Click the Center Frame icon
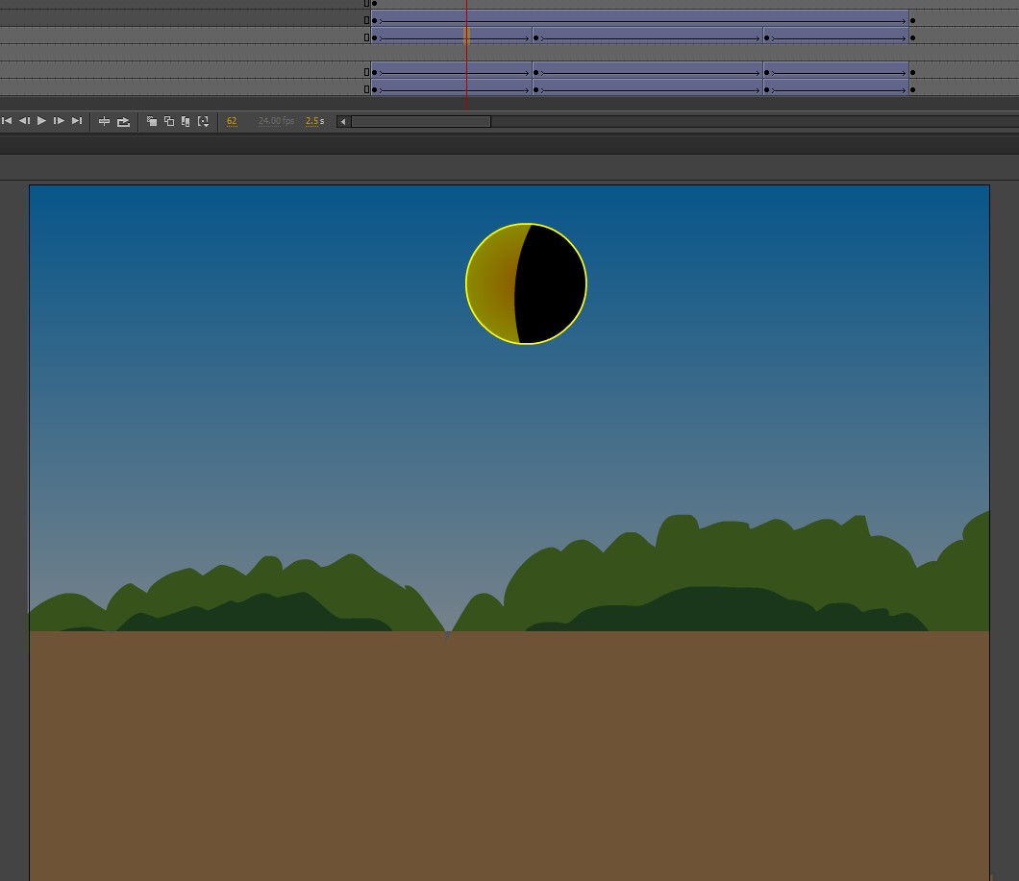This screenshot has width=1019, height=881. pyautogui.click(x=105, y=121)
